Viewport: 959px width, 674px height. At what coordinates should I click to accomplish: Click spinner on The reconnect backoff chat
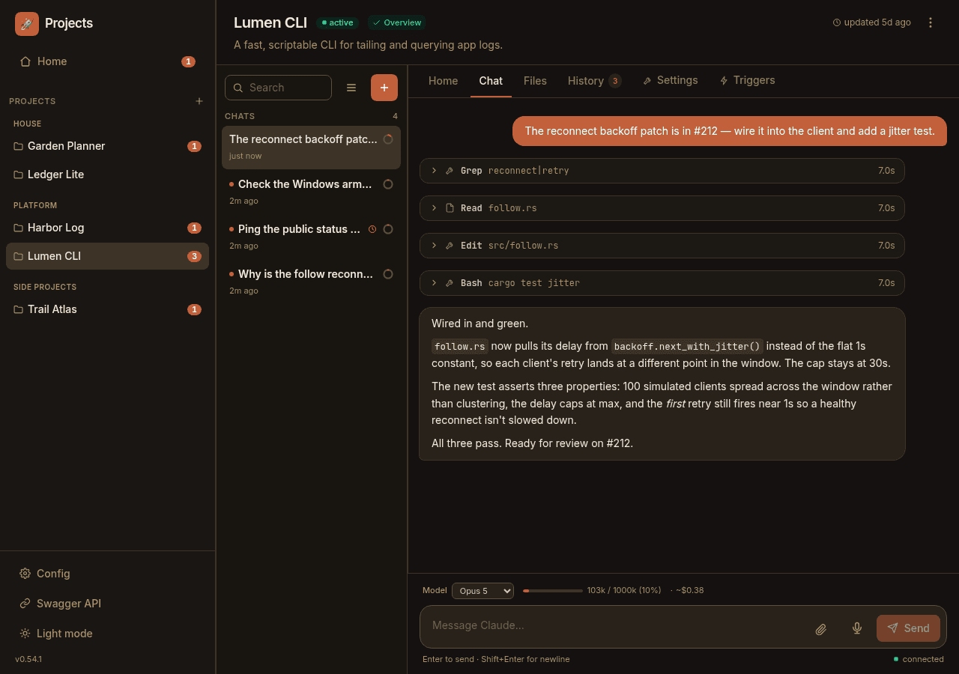click(x=388, y=139)
